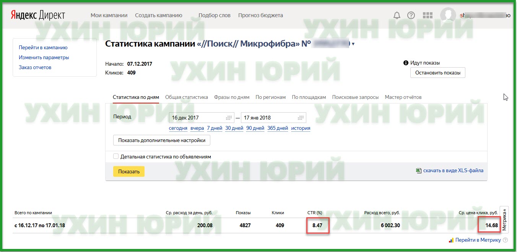517x252 pixels.
Task: Open notifications bell icon
Action: (x=397, y=16)
